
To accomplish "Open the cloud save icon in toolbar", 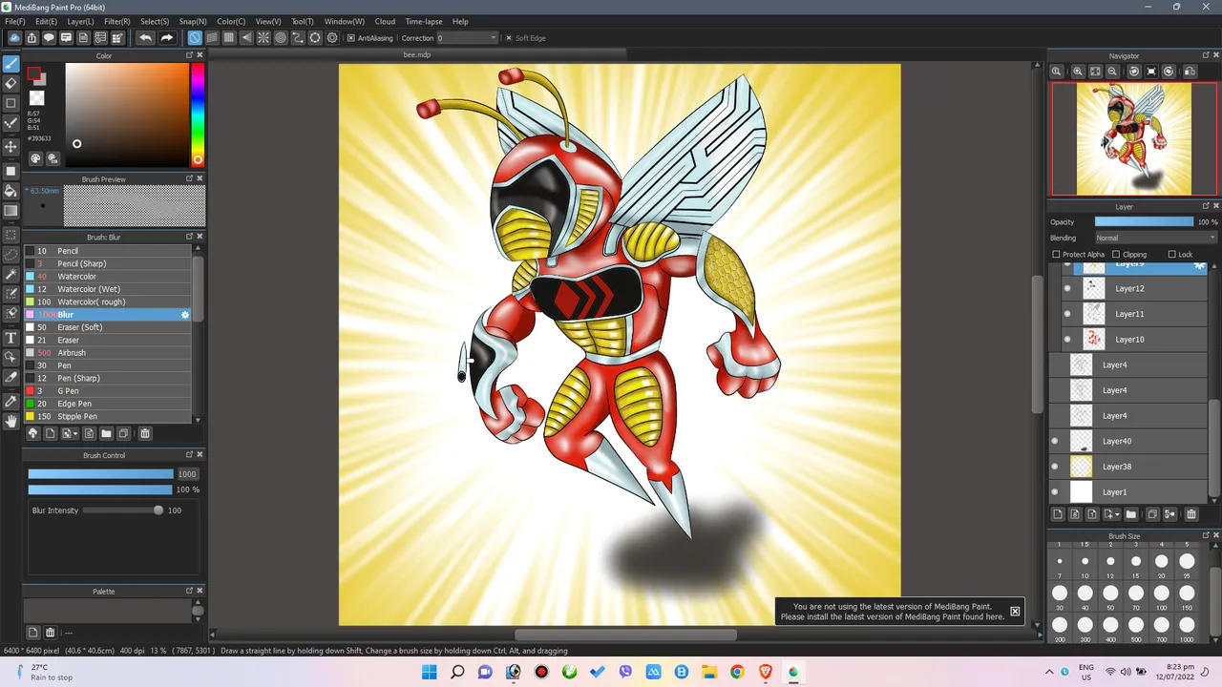I will point(15,37).
